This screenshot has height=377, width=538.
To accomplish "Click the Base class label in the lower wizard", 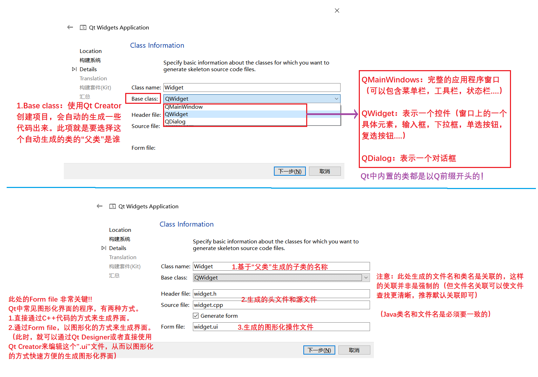I will (x=174, y=278).
